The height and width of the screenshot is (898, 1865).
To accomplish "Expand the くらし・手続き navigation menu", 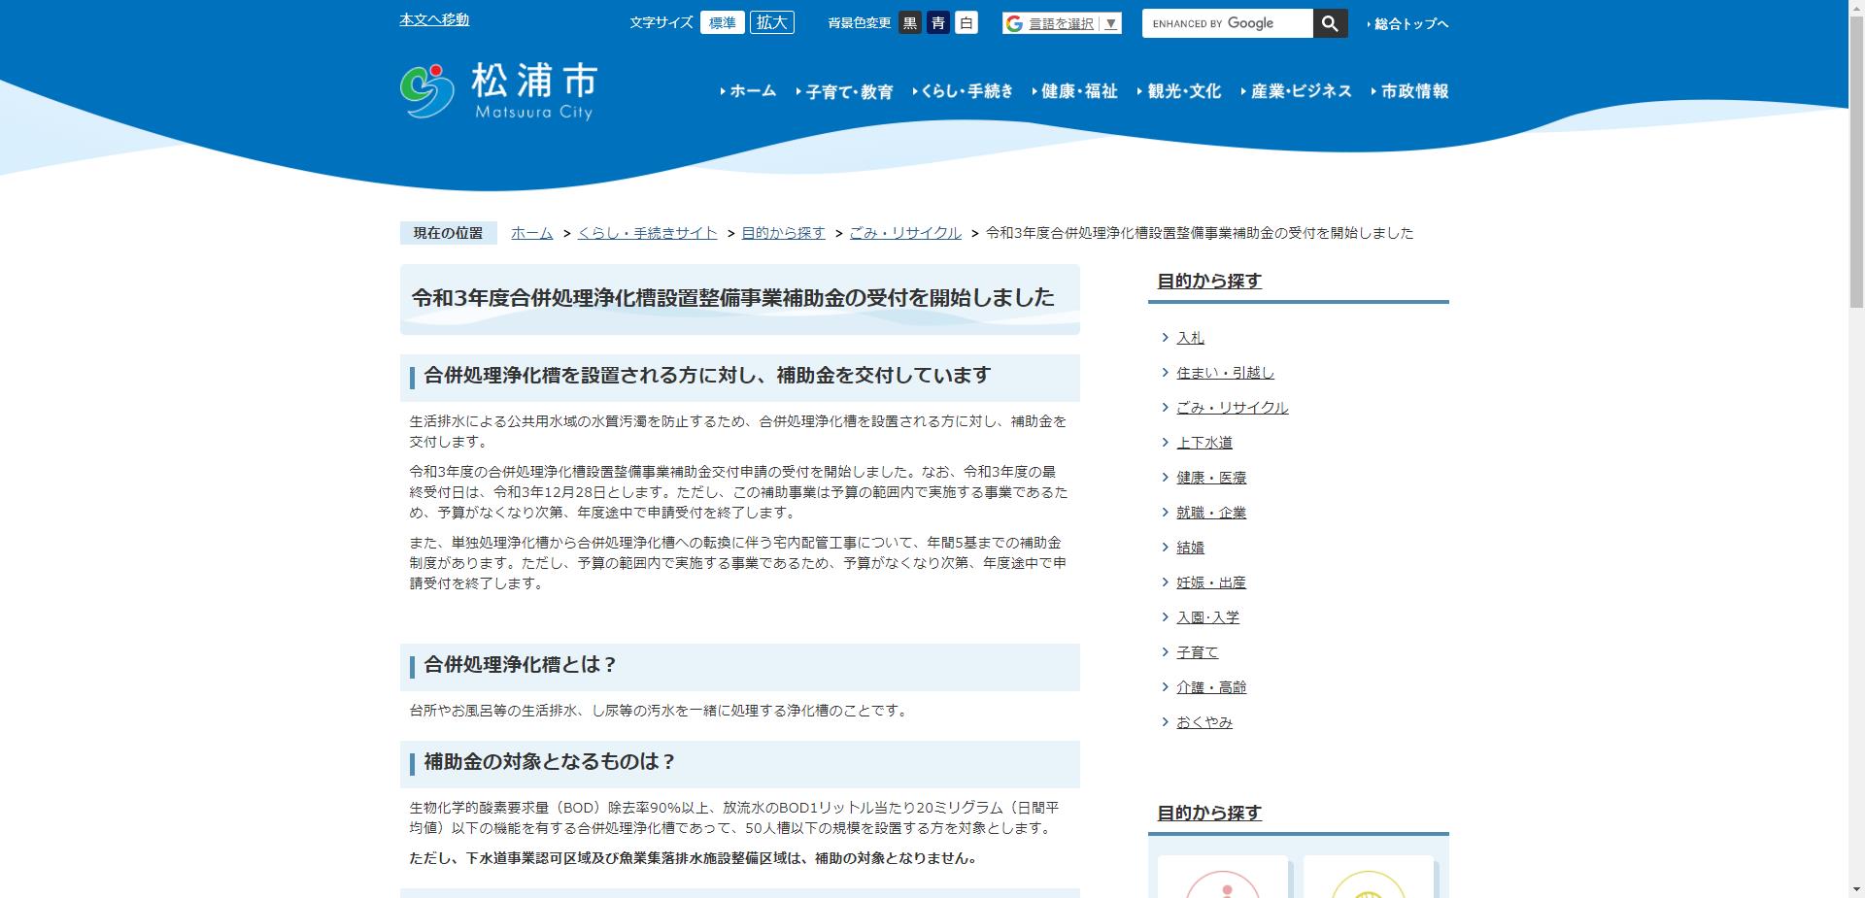I will click(x=966, y=91).
